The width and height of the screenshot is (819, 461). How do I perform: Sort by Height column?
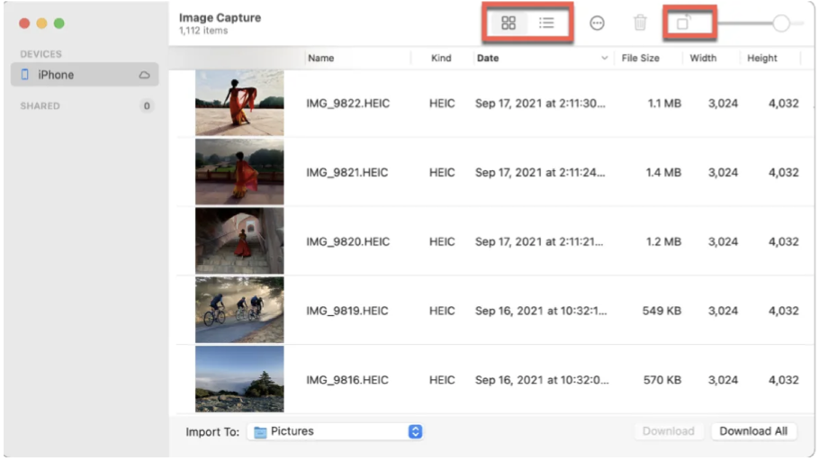(x=762, y=58)
